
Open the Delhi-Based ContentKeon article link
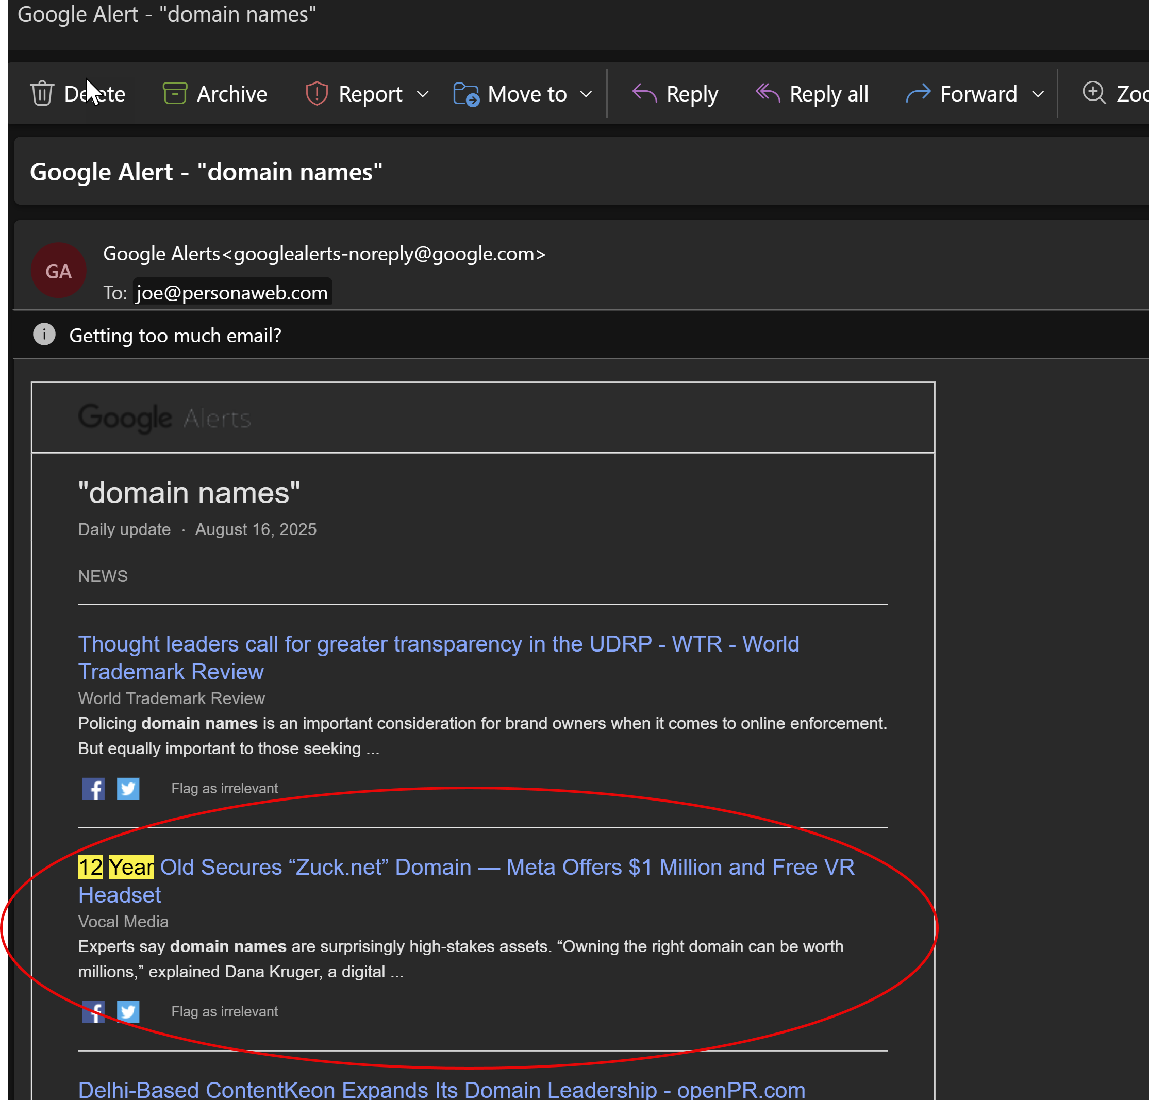tap(441, 1090)
